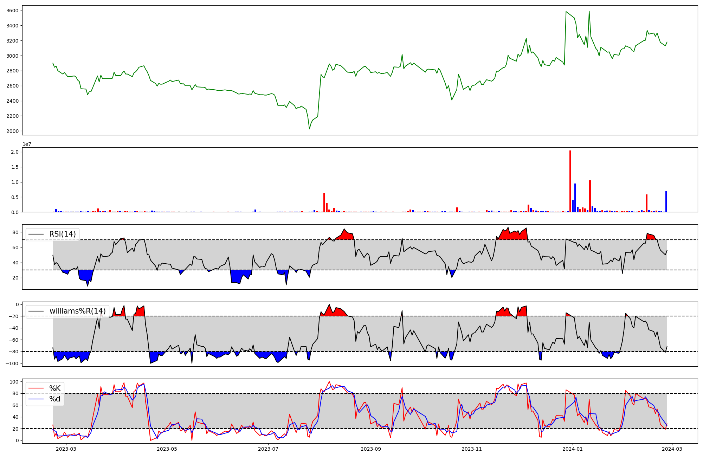Image resolution: width=703 pixels, height=457 pixels.
Task: Select the 2023-05 date axis label
Action: click(167, 449)
